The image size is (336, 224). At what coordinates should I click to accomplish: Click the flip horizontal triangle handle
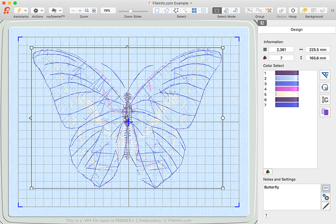[x=30, y=118]
